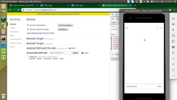Open Visual Studio Code from launcher
Screen dimensions: 177x100
click(4, 45)
